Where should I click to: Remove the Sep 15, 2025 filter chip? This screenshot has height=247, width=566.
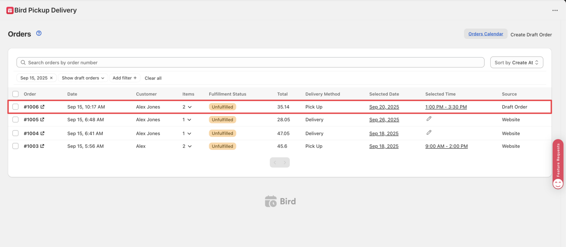(51, 78)
